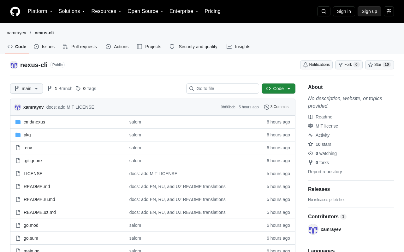
Task: Open the main branch selector dropdown
Action: pyautogui.click(x=27, y=89)
